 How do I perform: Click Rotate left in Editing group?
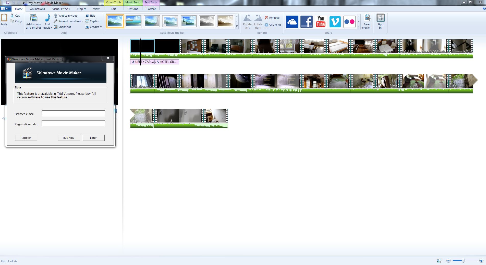[247, 22]
